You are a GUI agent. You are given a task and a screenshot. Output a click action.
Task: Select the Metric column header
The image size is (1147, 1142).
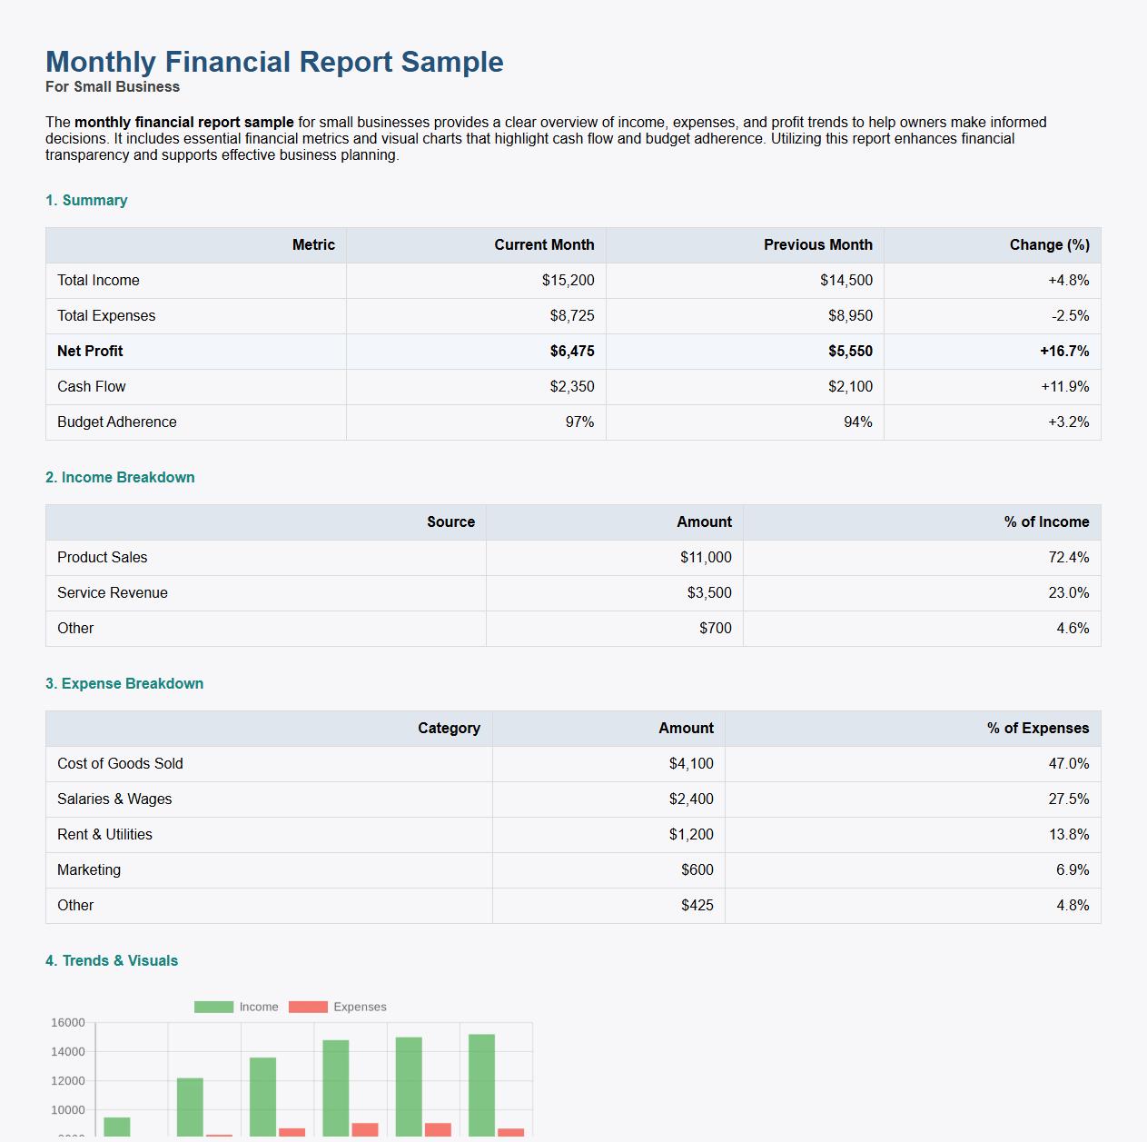pos(314,244)
